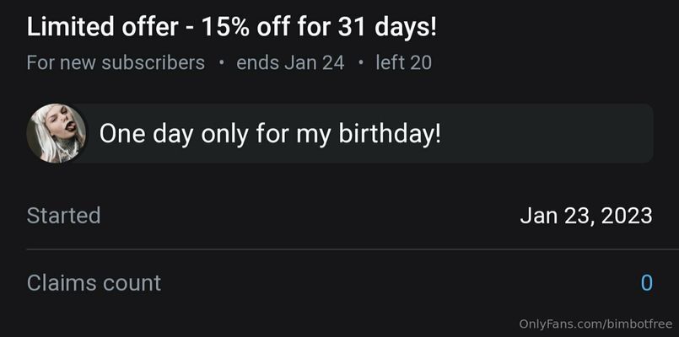Click the profile avatar thumbnail
The height and width of the screenshot is (337, 679).
coord(57,133)
